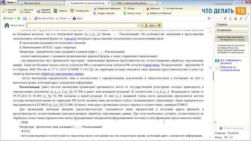Click the margin note icon beside the text

click(210, 68)
